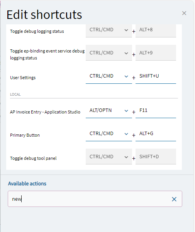Screen dimensions: 195x232
Task: Select the Primary Button shortcut label
Action: 25,135
